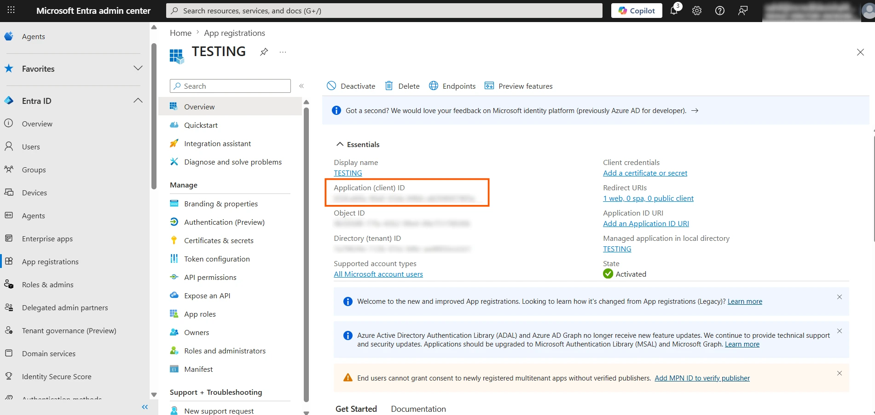The height and width of the screenshot is (415, 875).
Task: Close the TESTING blade
Action: (860, 52)
